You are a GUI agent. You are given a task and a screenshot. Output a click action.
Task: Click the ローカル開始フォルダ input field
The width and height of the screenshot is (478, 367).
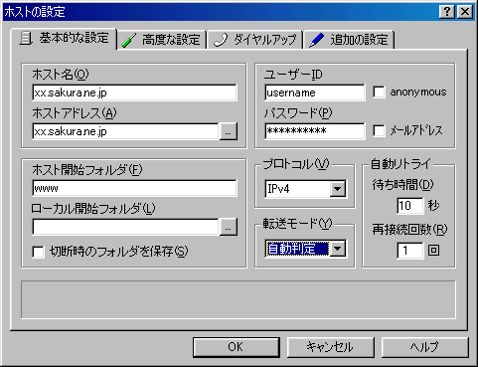(125, 227)
